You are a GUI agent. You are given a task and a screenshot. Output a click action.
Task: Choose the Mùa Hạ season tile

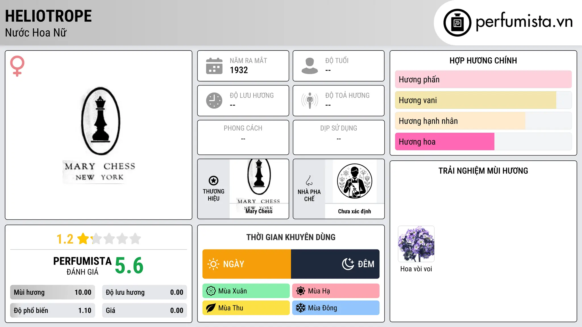click(336, 291)
